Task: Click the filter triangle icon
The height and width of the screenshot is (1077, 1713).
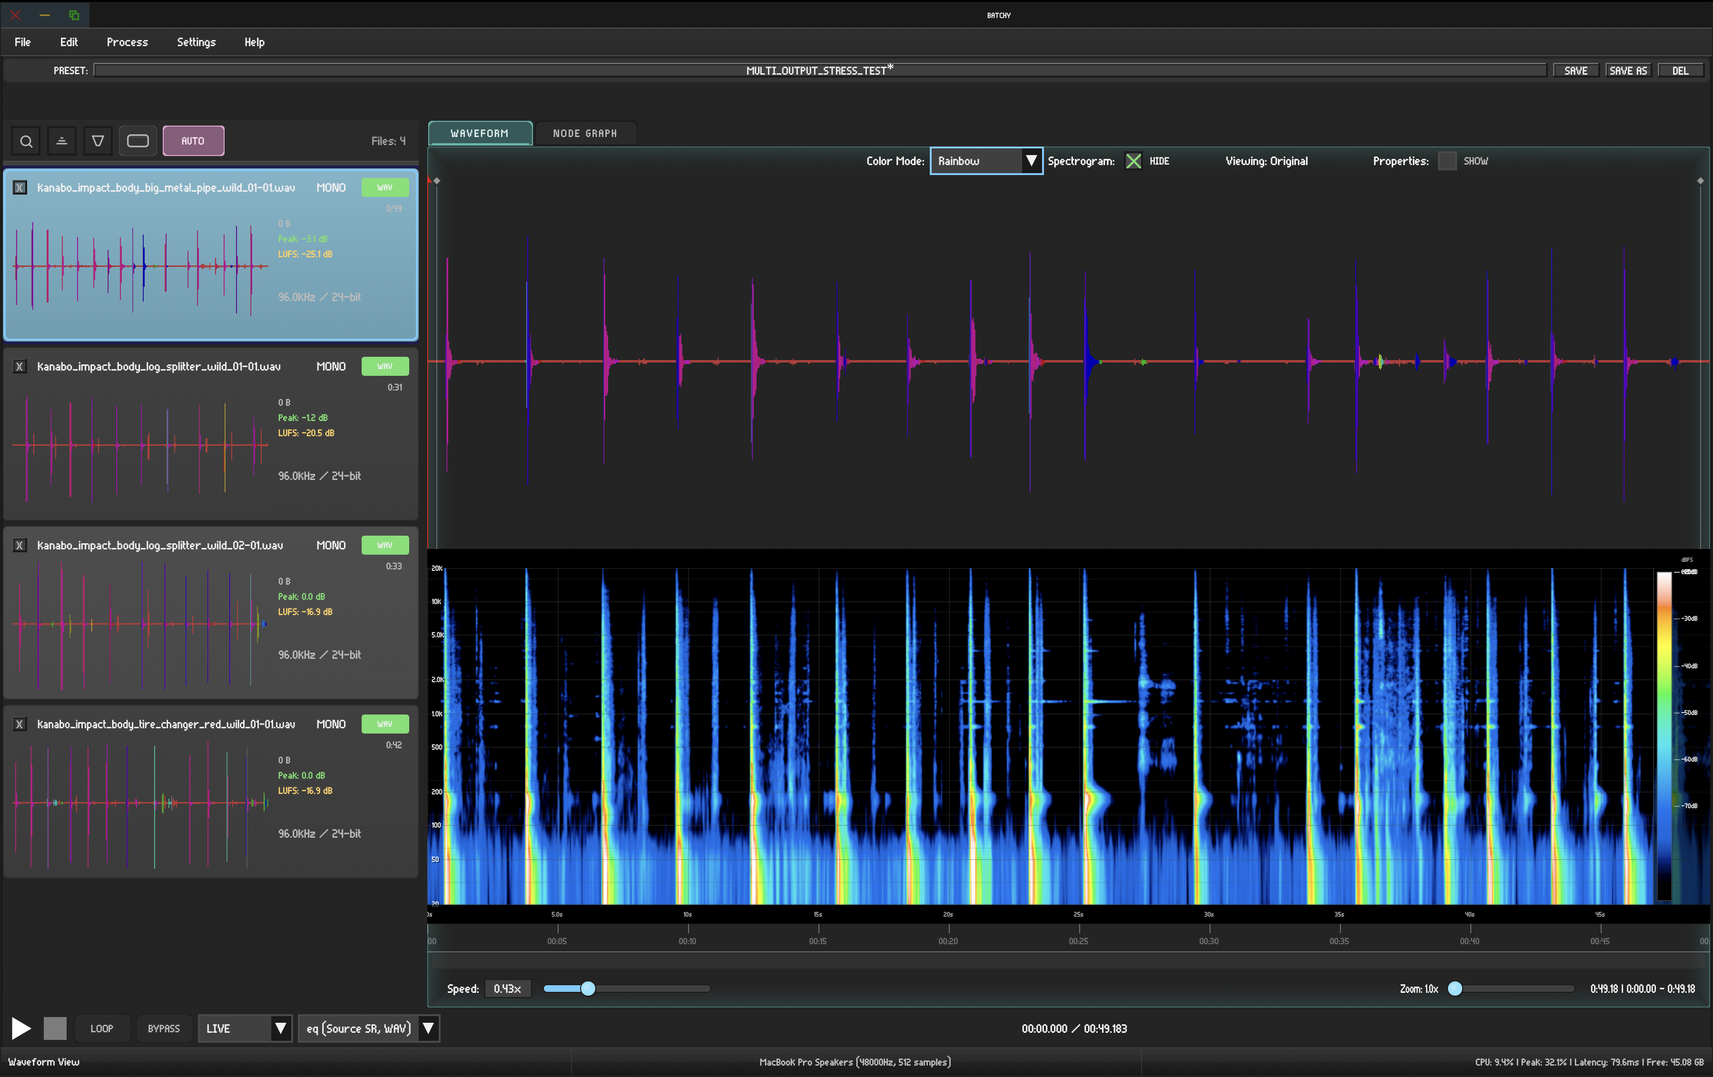Action: coord(98,141)
